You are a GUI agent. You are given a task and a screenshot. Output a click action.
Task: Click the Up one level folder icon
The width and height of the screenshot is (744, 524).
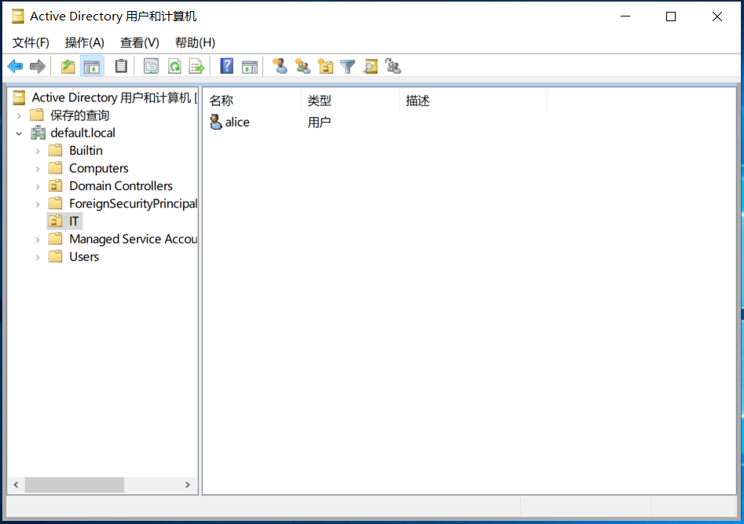click(68, 67)
